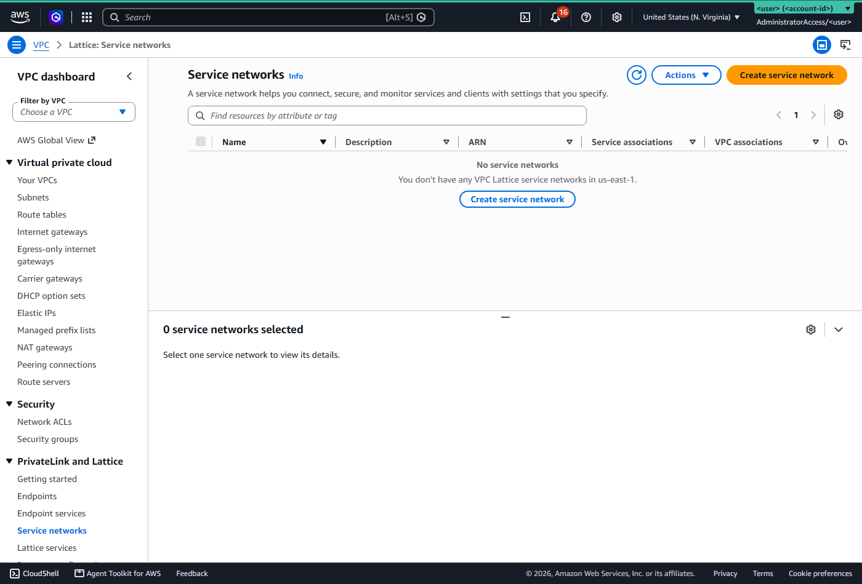Open table preferences gear beside pagination
Viewport: 862px width, 584px height.
[x=839, y=115]
